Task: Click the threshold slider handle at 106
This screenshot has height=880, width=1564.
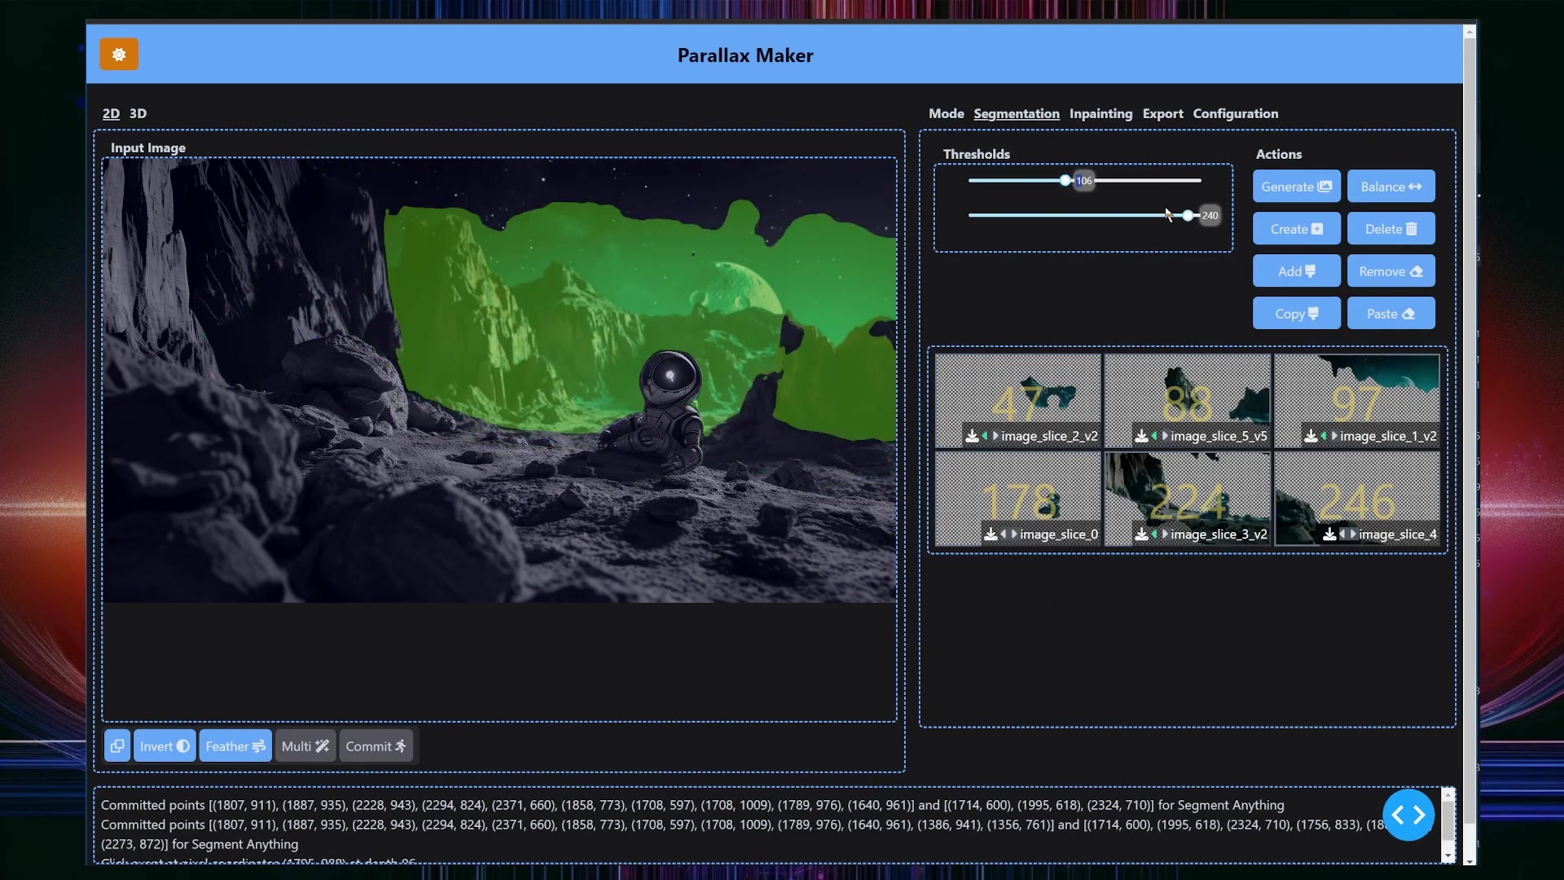Action: point(1065,180)
